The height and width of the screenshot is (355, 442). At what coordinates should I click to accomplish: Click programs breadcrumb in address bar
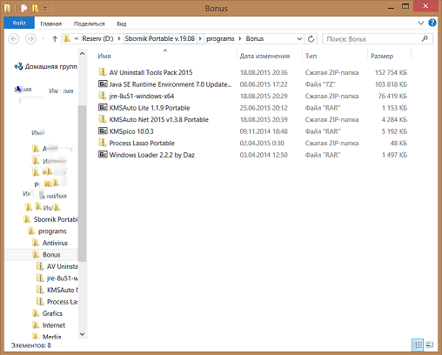coord(220,38)
